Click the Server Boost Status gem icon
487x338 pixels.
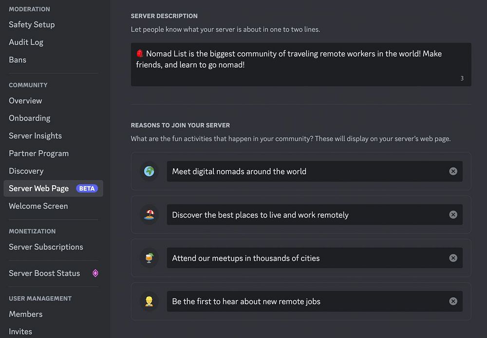click(x=95, y=273)
